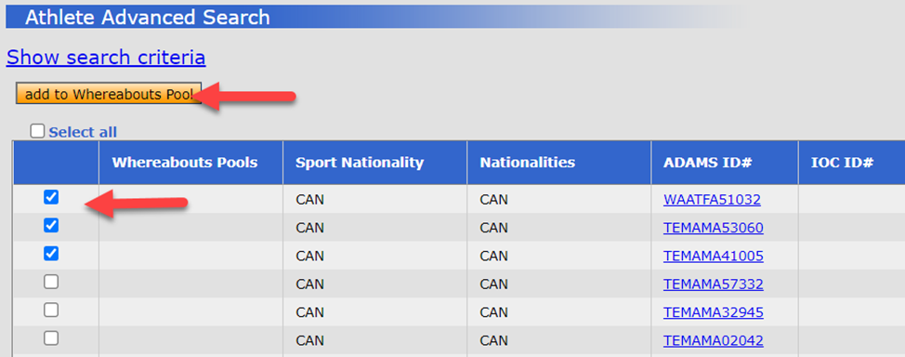Click the add to Whereabouts Pool button
Viewport: 905px width, 357px height.
pos(109,94)
